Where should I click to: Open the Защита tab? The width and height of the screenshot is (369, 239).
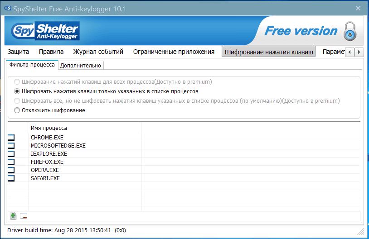coord(18,52)
